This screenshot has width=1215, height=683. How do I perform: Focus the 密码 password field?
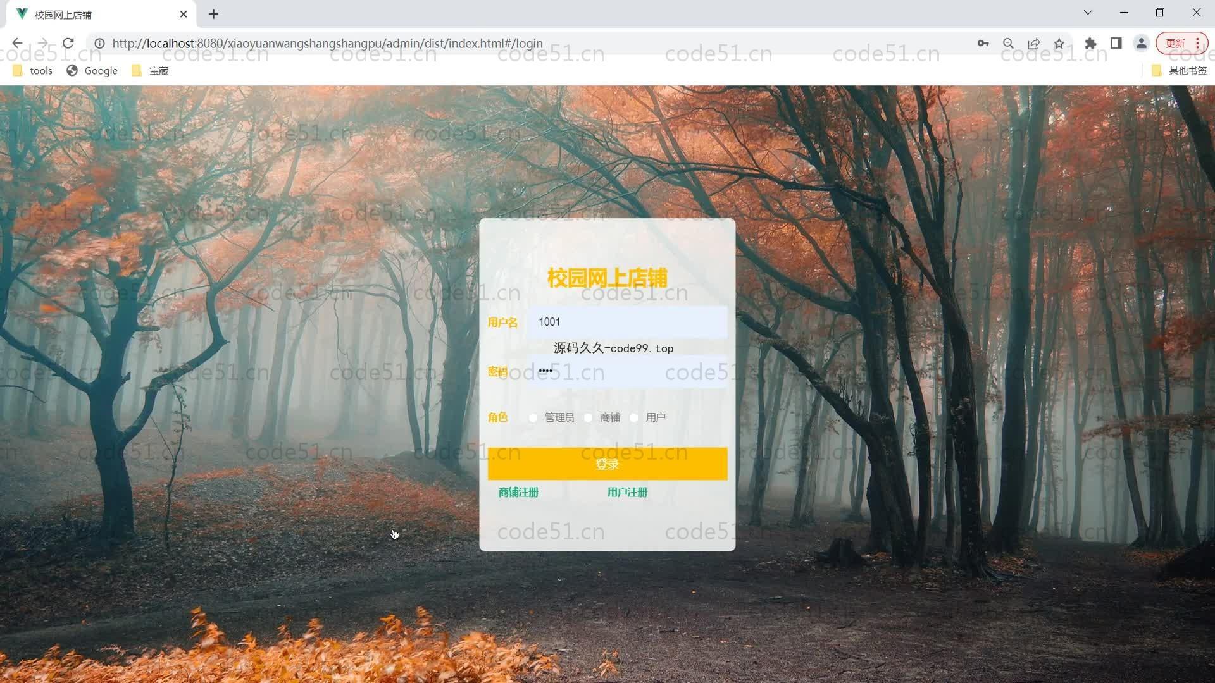(628, 371)
